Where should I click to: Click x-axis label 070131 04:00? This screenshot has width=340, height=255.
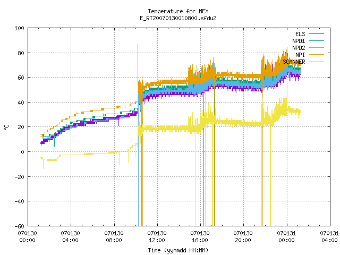click(329, 237)
